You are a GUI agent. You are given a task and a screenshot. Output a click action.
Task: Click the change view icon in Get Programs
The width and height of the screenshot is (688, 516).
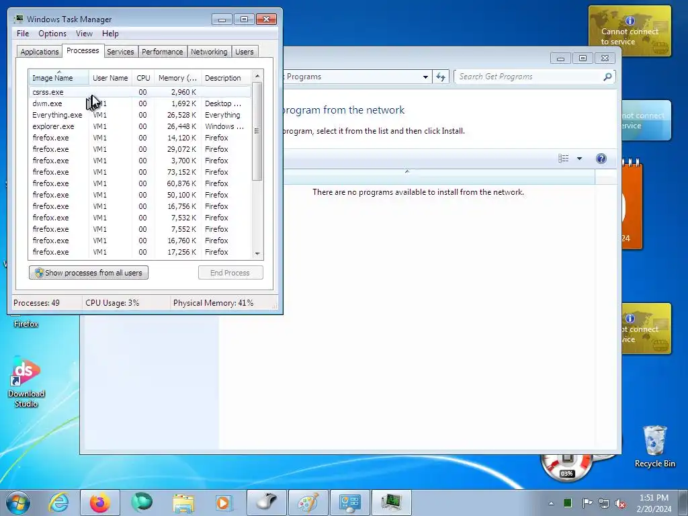pos(564,159)
